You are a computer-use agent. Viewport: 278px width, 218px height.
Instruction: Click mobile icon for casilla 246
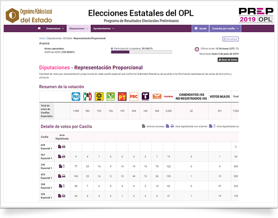coord(64,166)
